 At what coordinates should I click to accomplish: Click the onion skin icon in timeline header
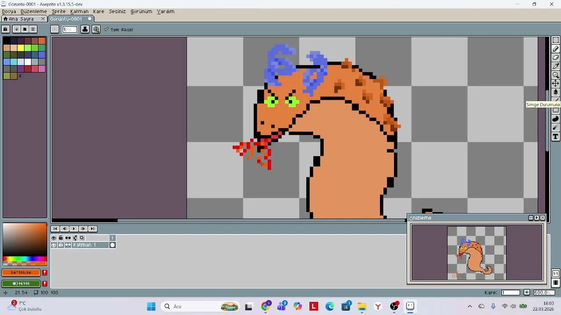(x=82, y=238)
